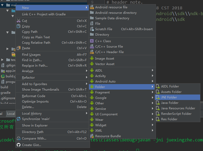
Task: Click the Synchronize 'main' refresh icon
Action: [19, 119]
